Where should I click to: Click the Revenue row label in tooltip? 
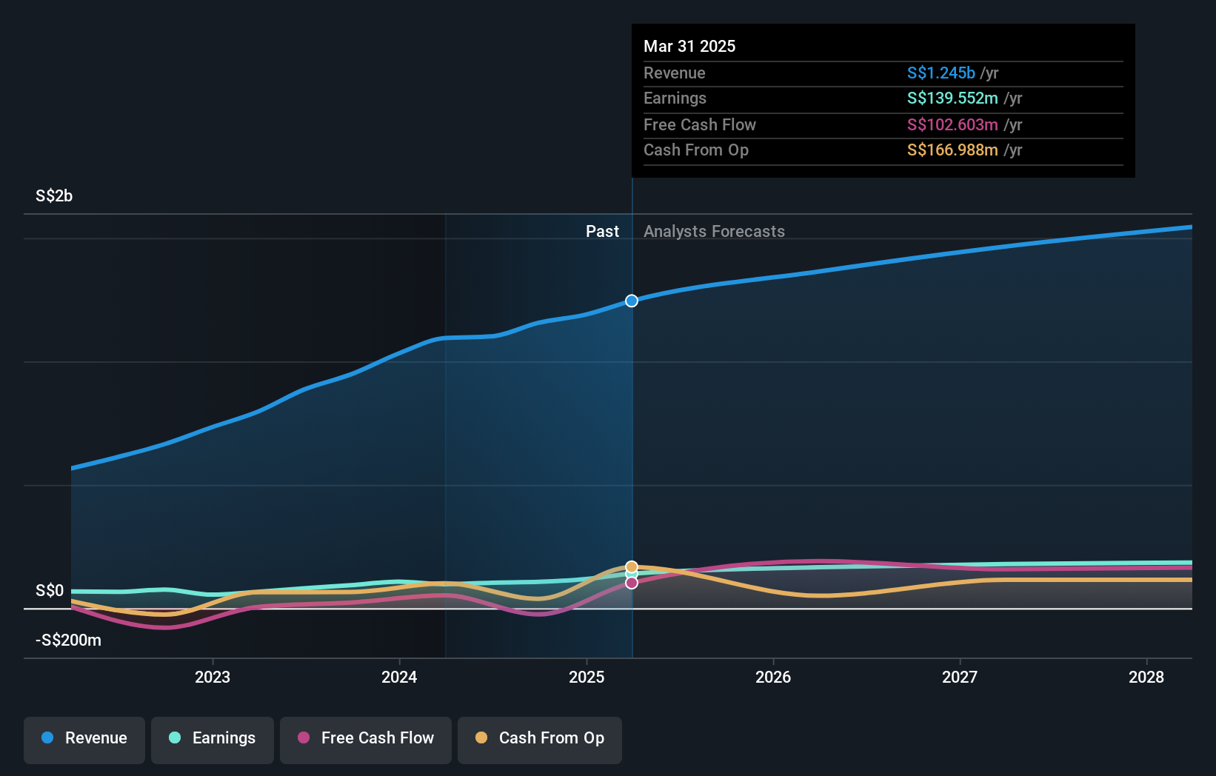(x=675, y=73)
